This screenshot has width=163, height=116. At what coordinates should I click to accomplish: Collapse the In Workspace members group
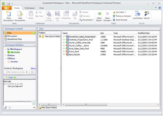(x=6, y=49)
